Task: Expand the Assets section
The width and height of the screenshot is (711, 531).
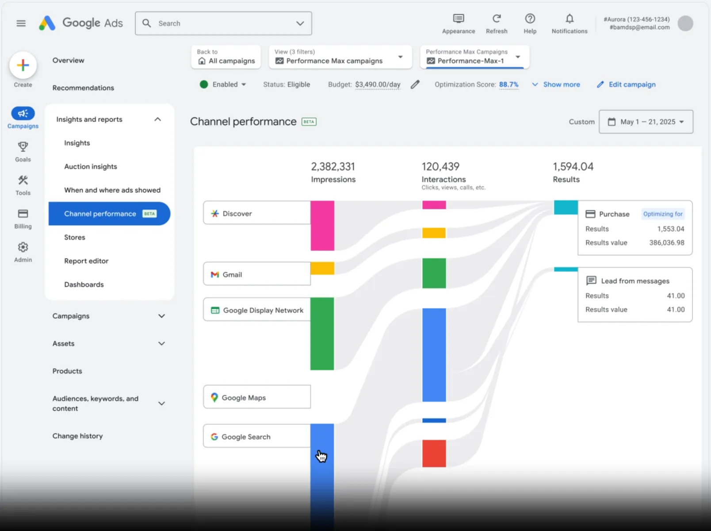Action: [161, 343]
